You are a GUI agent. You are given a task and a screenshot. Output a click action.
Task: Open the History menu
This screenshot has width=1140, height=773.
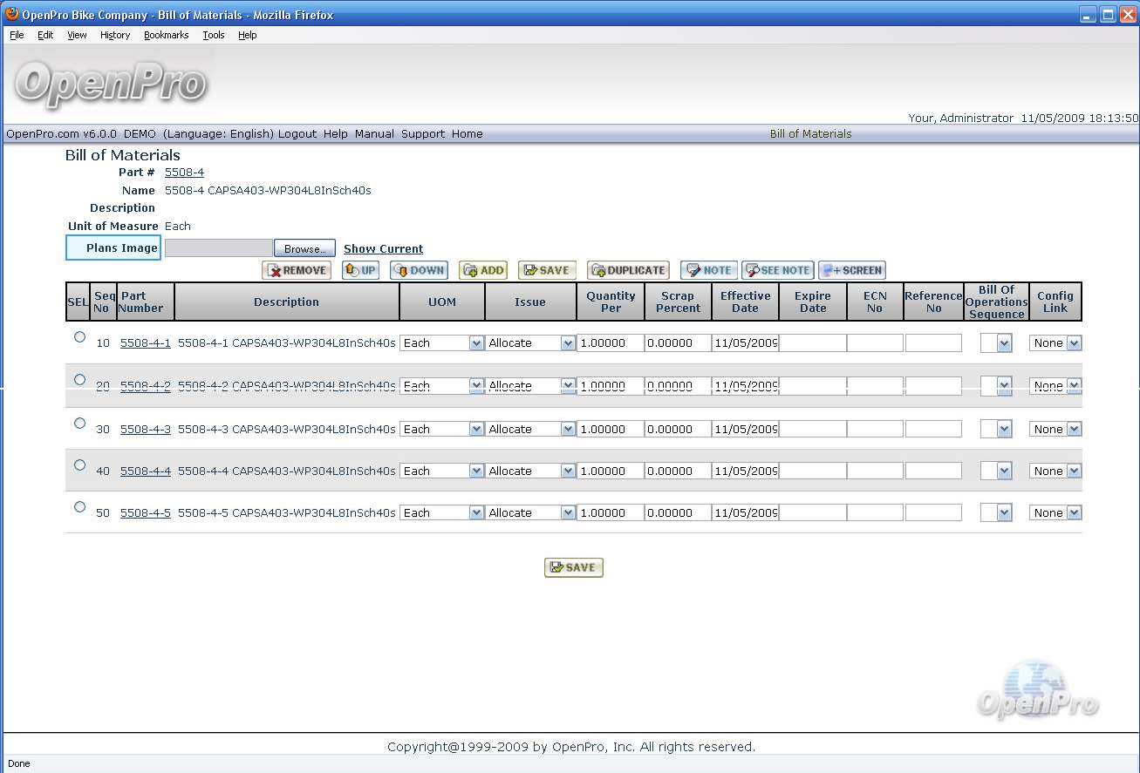tap(114, 35)
